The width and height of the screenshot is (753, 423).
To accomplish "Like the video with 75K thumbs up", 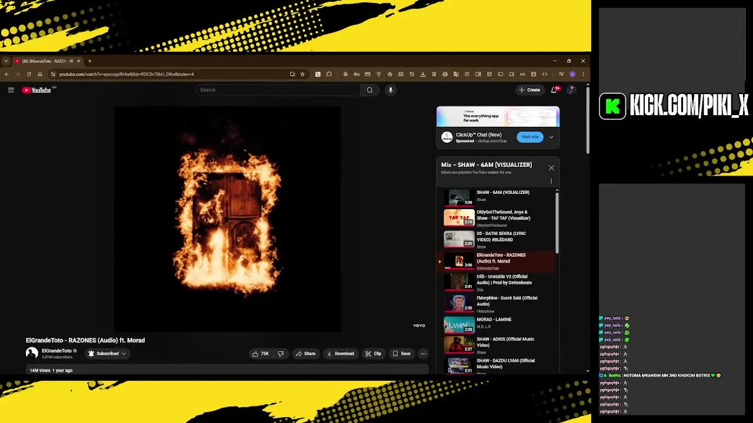I will coord(261,354).
